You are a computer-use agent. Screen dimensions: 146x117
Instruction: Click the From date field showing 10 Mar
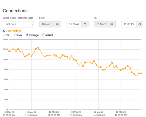click(x=46, y=24)
